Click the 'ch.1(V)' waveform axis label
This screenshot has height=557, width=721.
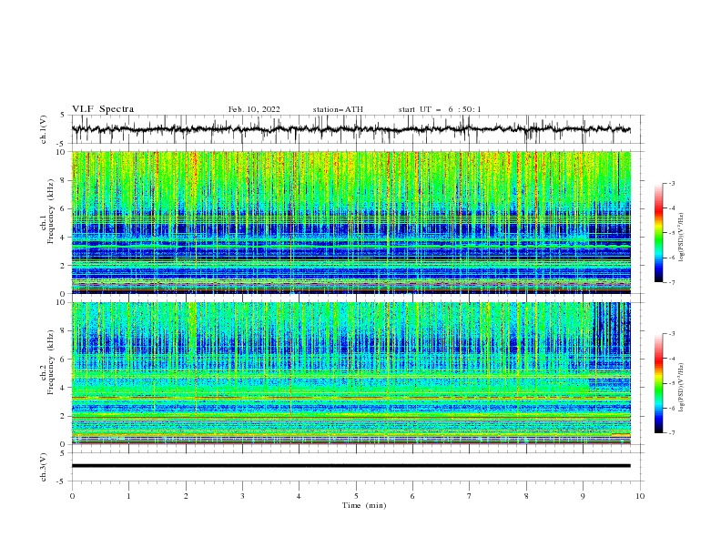tap(44, 129)
